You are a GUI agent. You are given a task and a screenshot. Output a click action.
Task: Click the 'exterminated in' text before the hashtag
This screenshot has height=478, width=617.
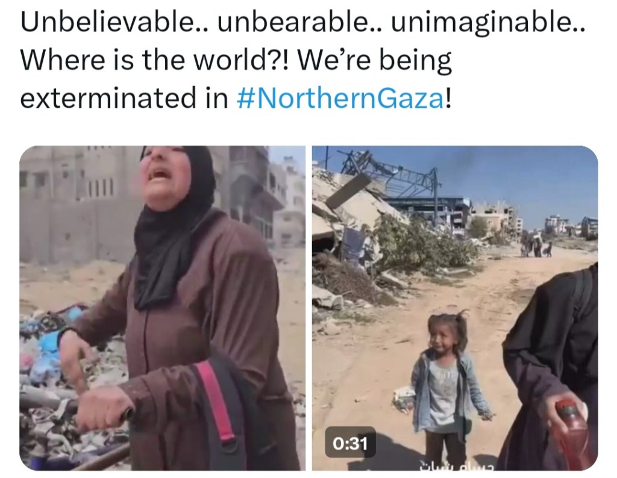[124, 98]
